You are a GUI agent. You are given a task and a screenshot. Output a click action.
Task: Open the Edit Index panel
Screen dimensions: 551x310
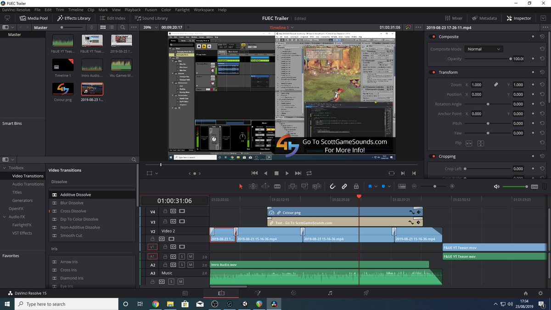tap(112, 18)
